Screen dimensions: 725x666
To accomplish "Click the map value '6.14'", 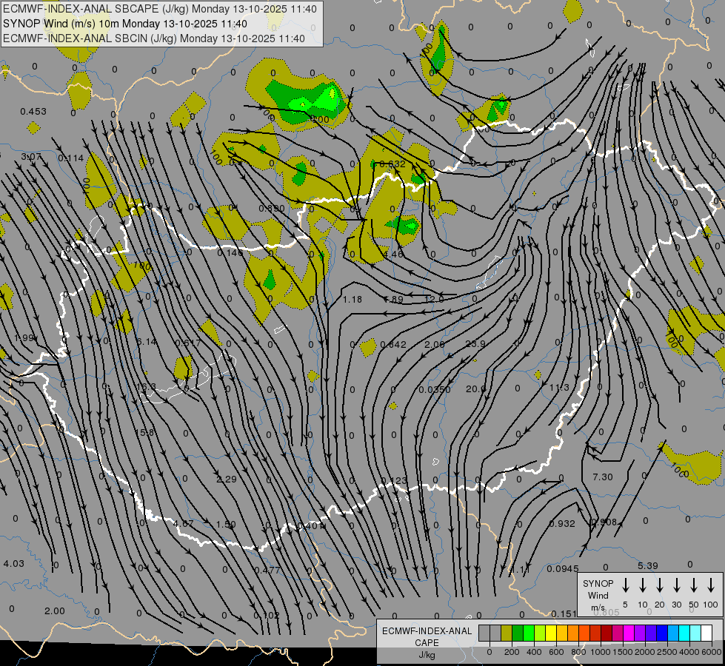I will pos(147,342).
